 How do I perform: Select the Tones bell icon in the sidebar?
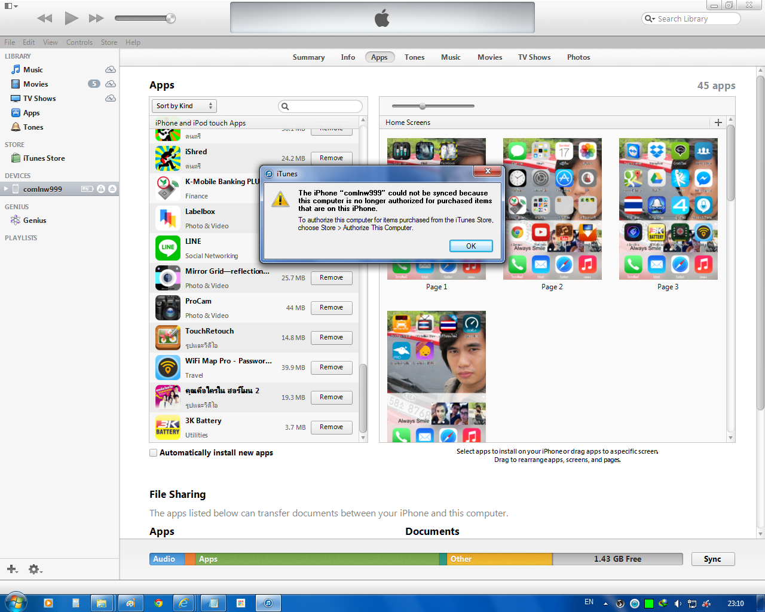[x=16, y=127]
